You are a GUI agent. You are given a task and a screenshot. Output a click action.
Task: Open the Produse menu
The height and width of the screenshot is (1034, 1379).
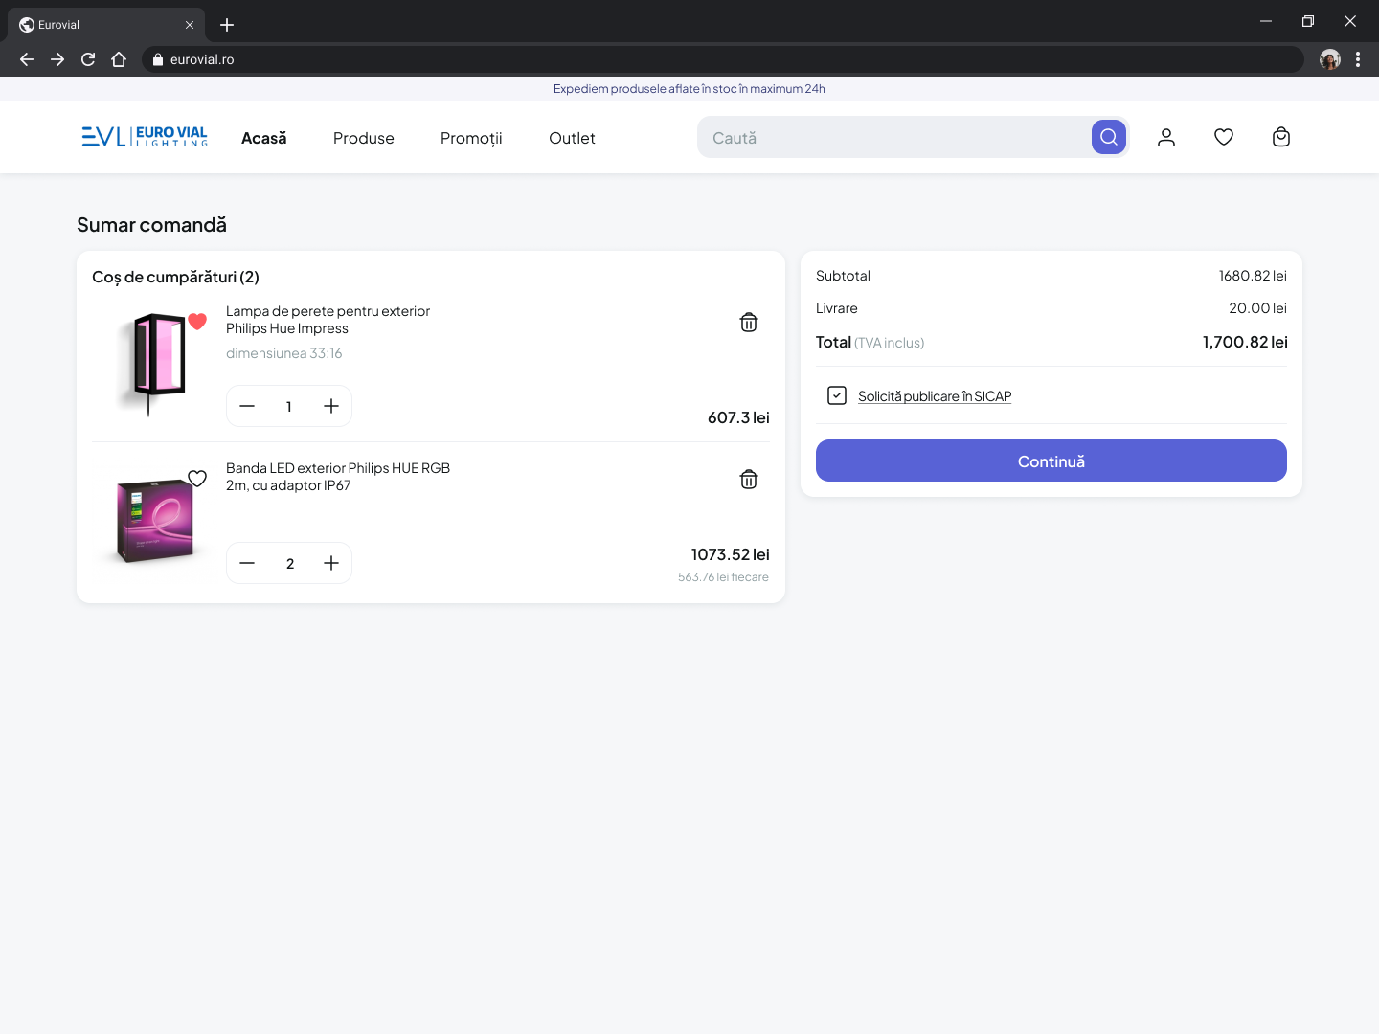tap(364, 138)
